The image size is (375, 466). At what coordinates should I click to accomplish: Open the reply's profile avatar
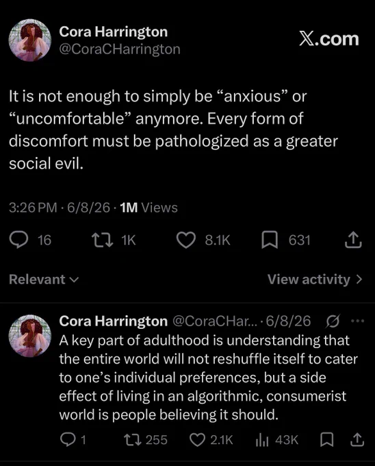tap(29, 336)
